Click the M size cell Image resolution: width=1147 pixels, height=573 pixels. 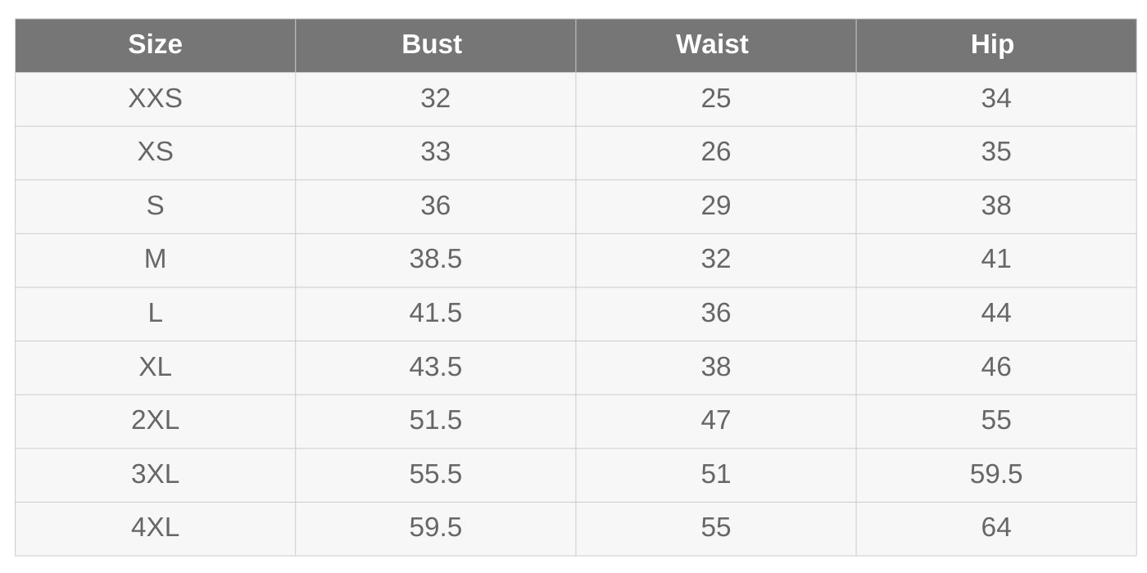click(155, 259)
